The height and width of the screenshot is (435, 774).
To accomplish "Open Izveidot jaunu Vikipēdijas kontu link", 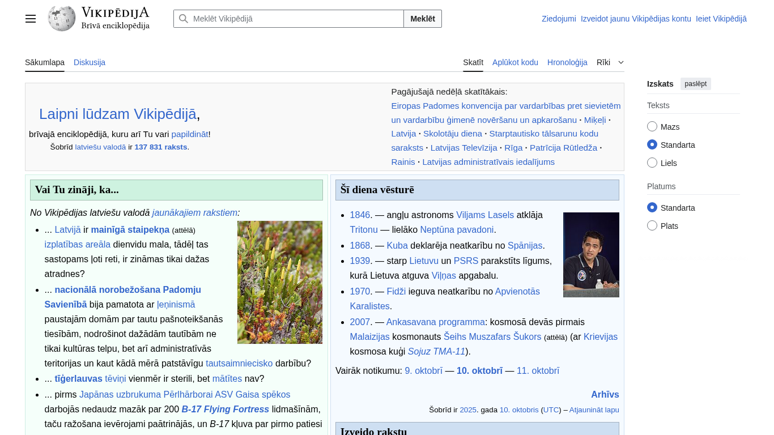I will click(636, 19).
